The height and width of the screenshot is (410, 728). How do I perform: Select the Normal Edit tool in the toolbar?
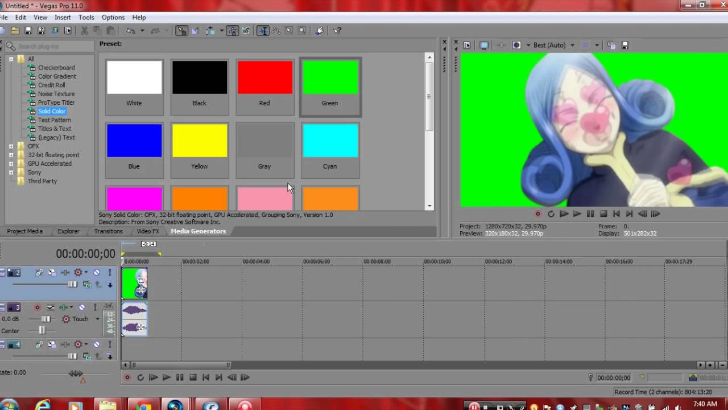pos(263,31)
